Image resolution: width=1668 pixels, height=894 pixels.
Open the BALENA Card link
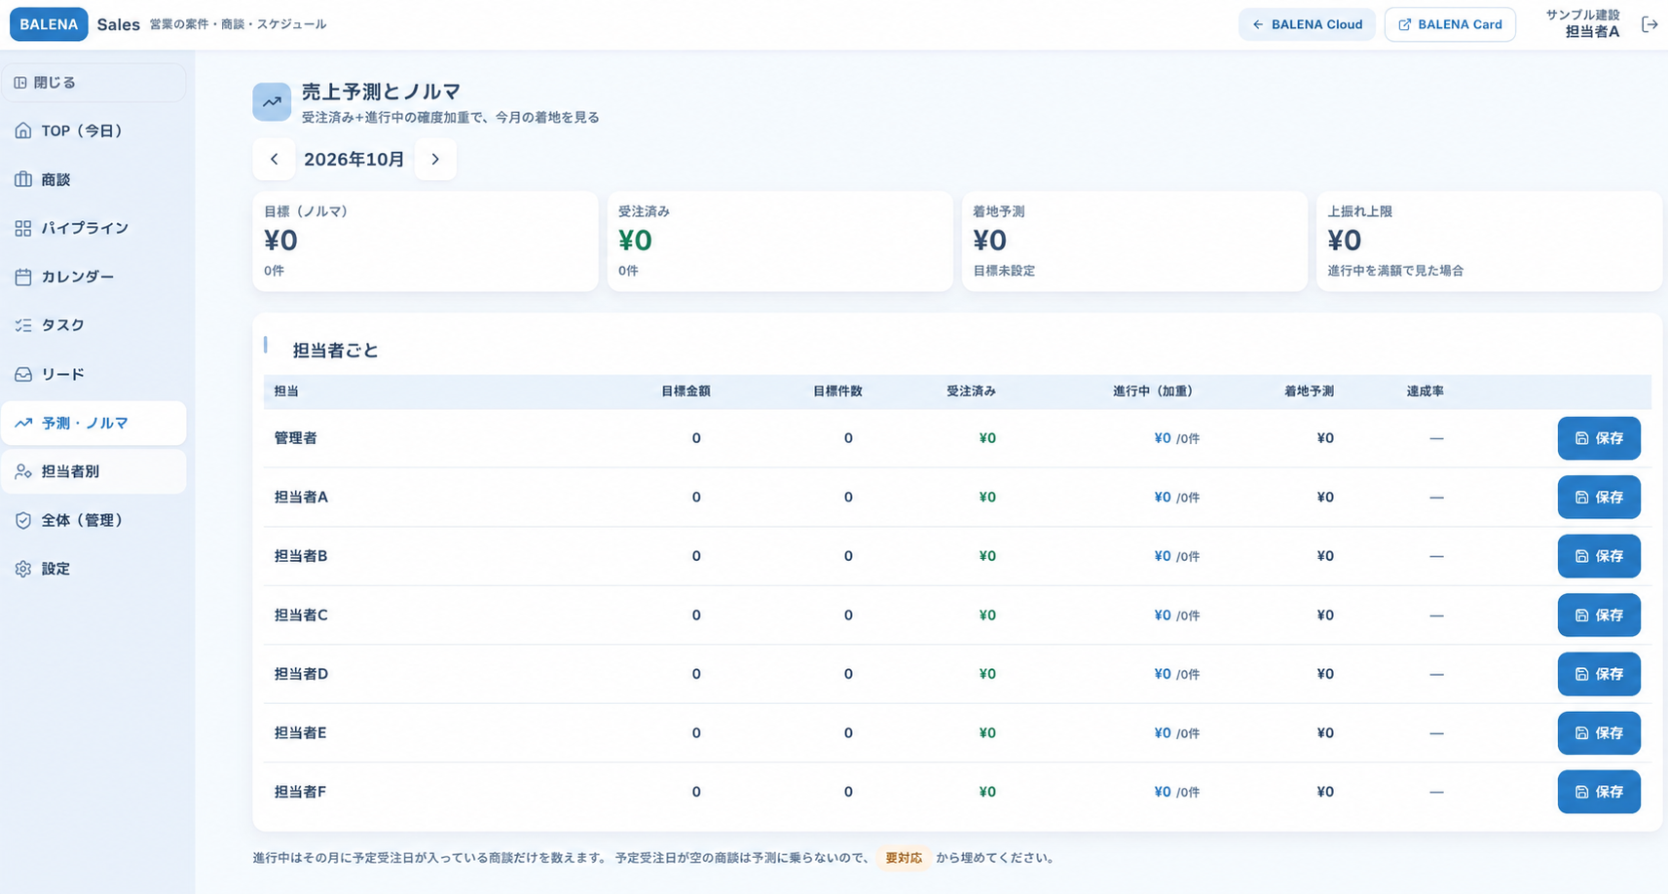tap(1450, 24)
